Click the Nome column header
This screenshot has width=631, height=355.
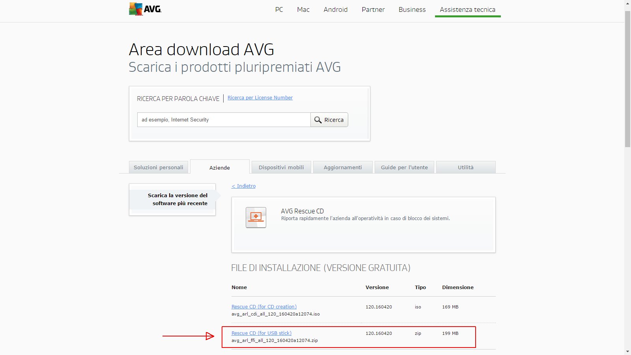[x=239, y=288]
